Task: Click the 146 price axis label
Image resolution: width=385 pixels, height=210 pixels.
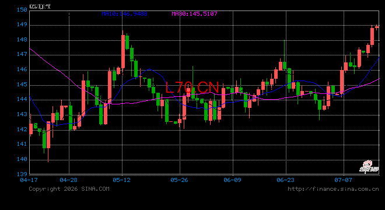Action: click(22, 69)
